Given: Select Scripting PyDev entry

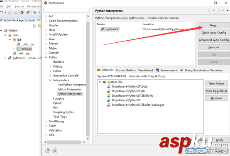Looking at the screenshot, I should click(x=64, y=112).
